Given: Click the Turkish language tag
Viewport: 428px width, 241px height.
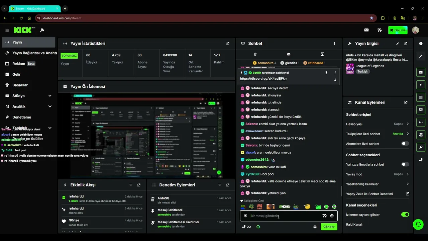Looking at the screenshot, I should [362, 71].
